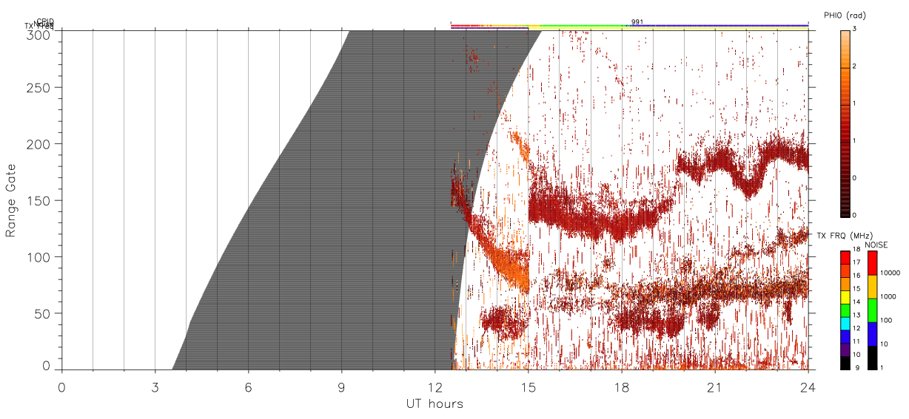Select the yellow TX FRQ legend swatch
This screenshot has height=419, width=909.
point(845,296)
